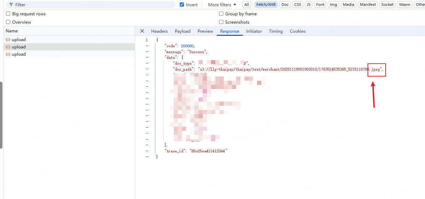This screenshot has width=425, height=199.
Task: Select the first upload request
Action: (x=19, y=40)
